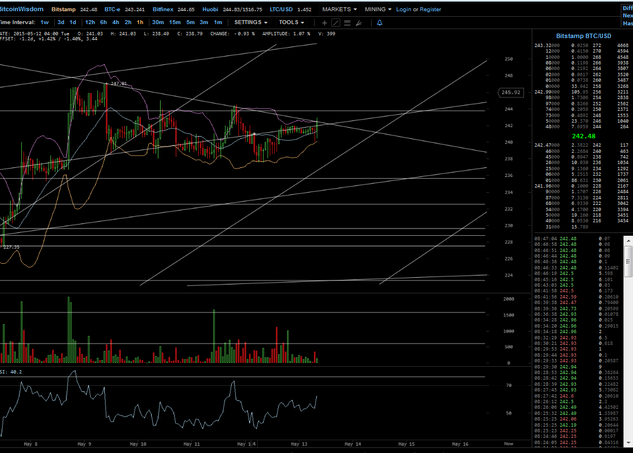Click the CHANGE -0.93 % readout
633x453 pixels.
tap(232, 34)
